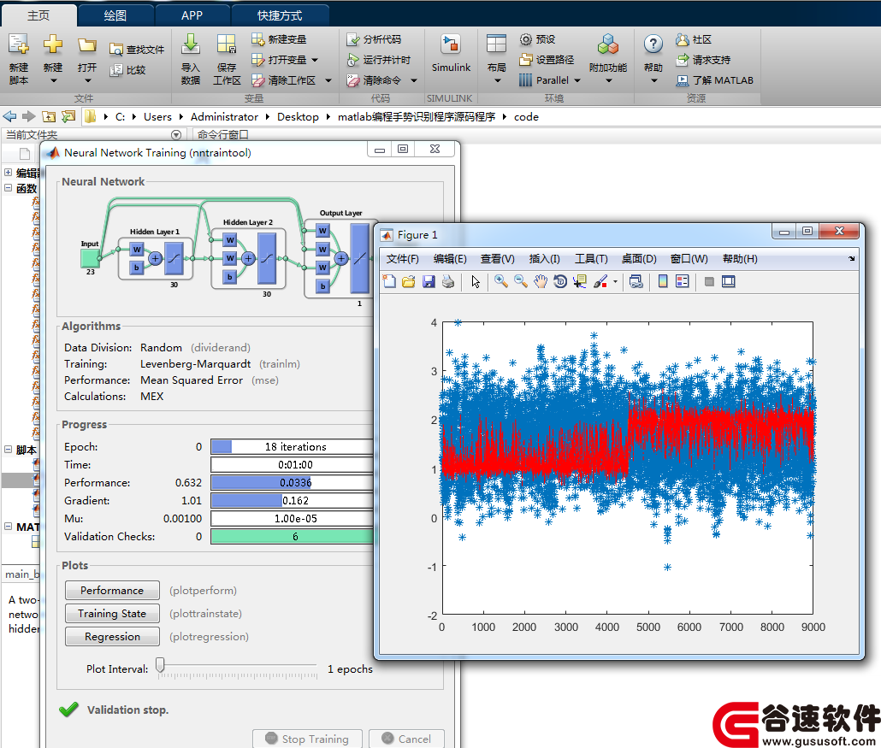Screen dimensions: 881x748
Task: Collapse the 函数 group in Current Folder
Action: [9, 187]
